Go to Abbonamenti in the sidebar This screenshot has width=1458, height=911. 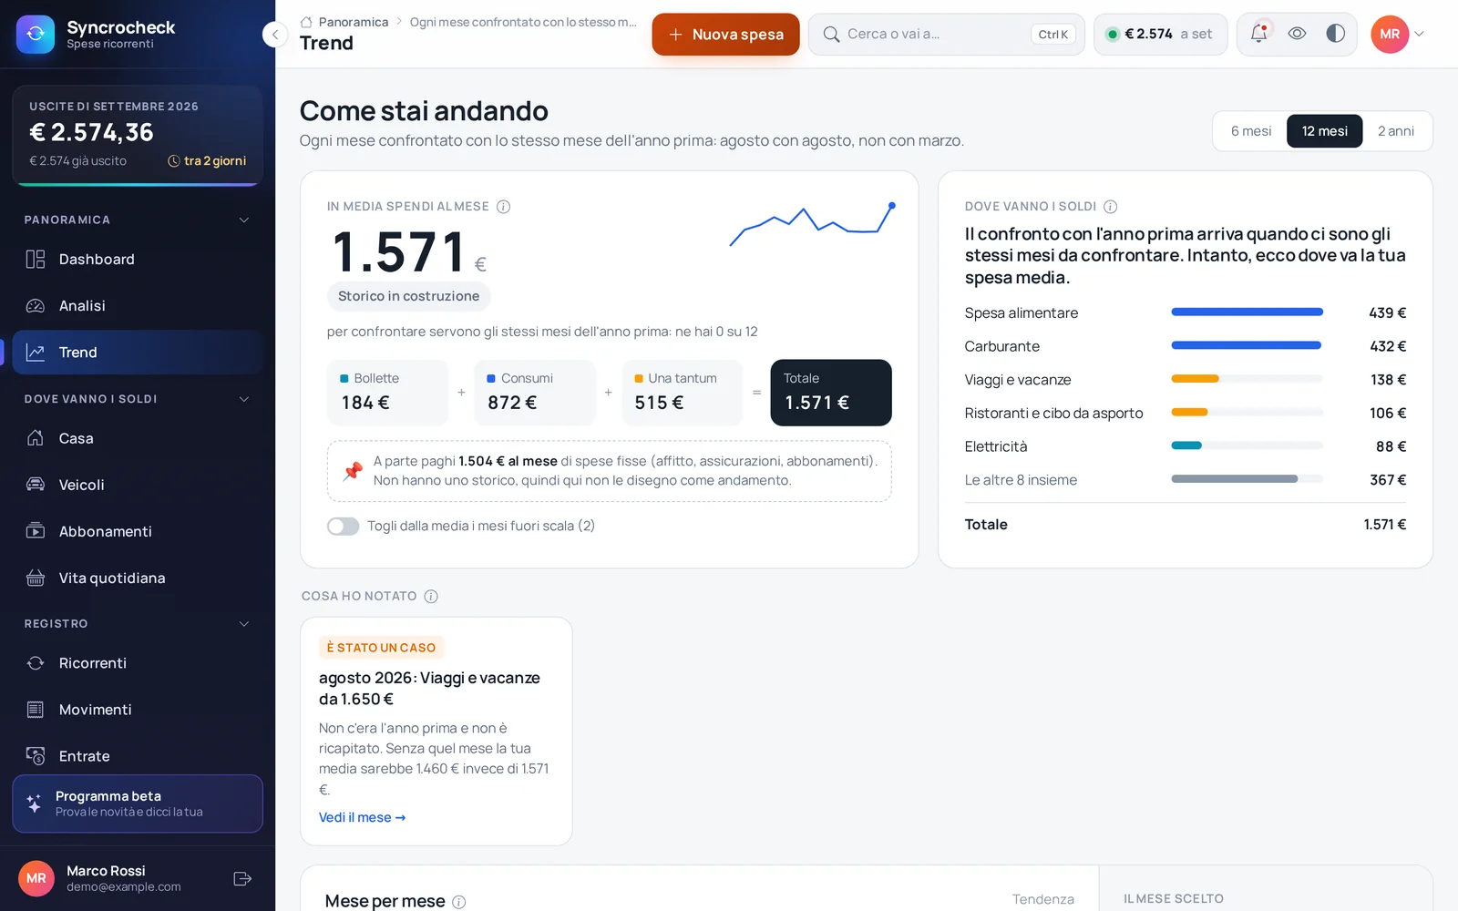(138, 531)
